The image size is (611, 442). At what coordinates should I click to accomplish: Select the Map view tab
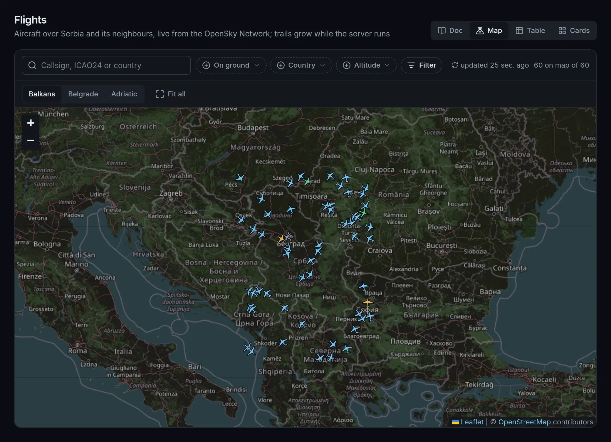pos(489,31)
